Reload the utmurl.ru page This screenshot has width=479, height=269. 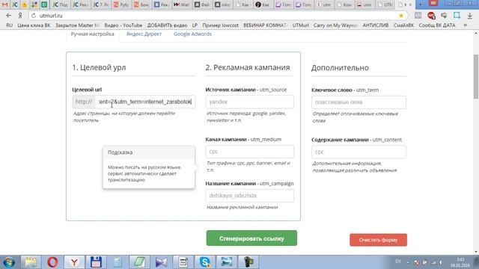coord(34,16)
